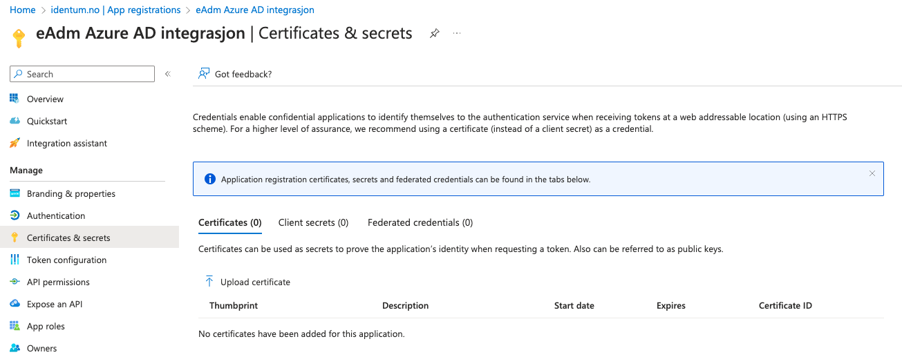
Task: Click the Manage section heading
Action: pos(26,170)
